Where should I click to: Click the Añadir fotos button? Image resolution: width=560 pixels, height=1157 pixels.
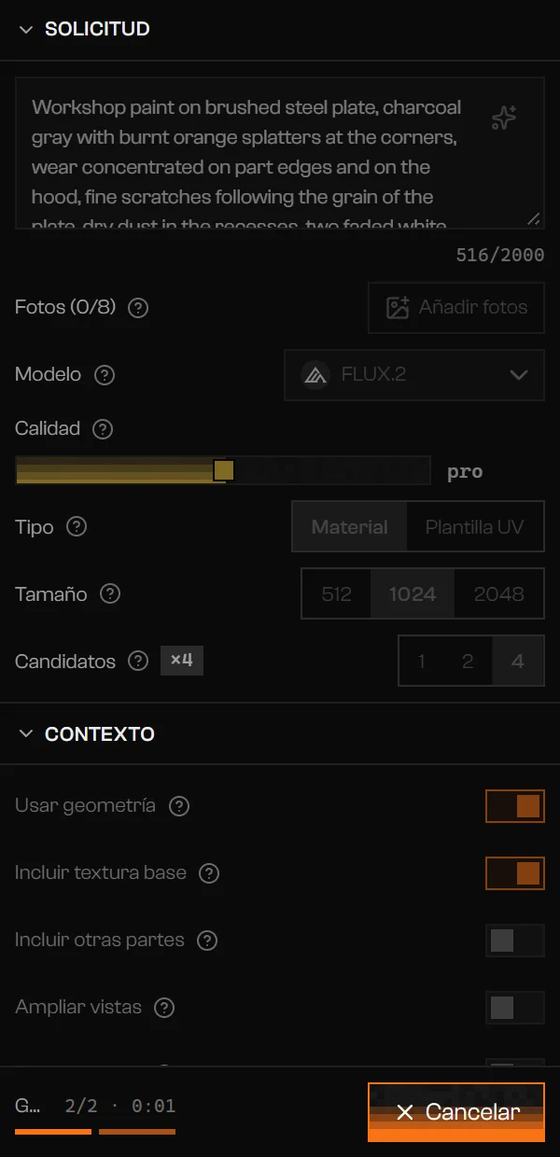click(x=456, y=307)
